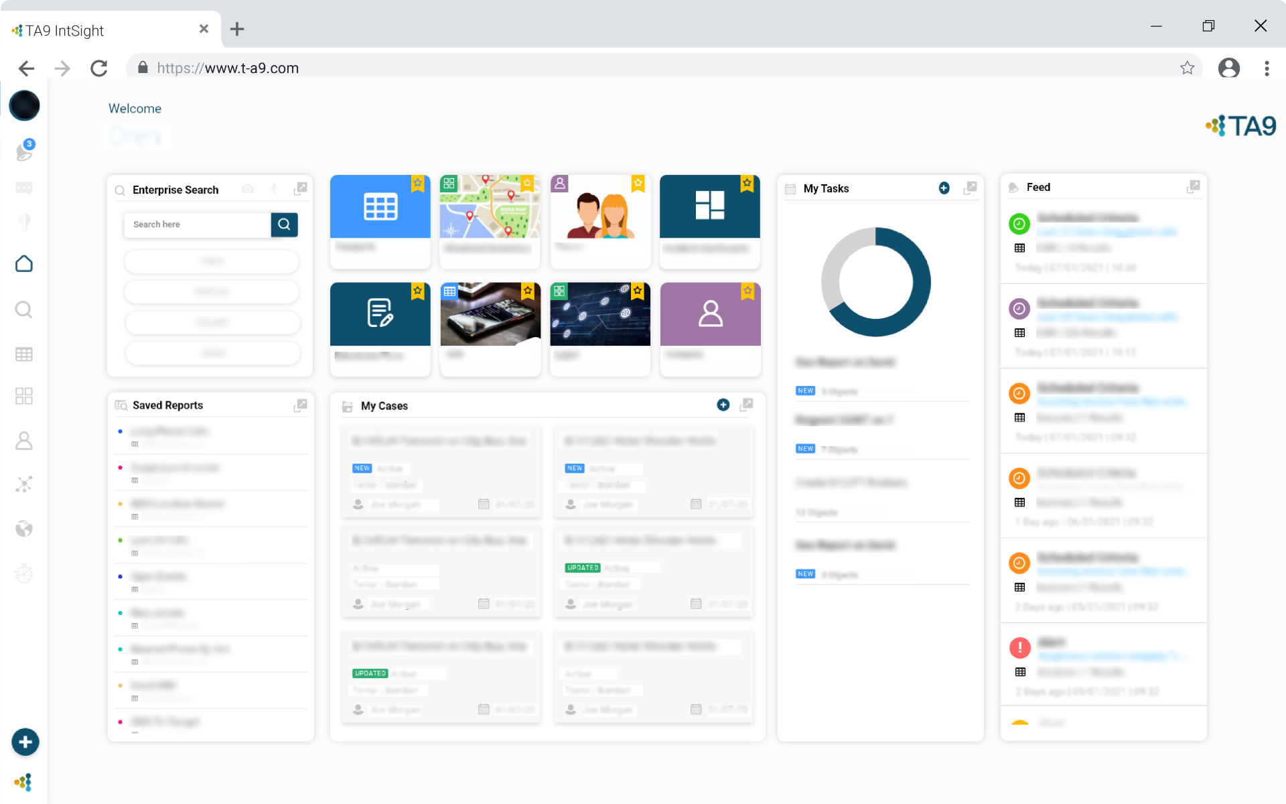
Task: Click the blue plus button in sidebar
Action: pyautogui.click(x=25, y=742)
